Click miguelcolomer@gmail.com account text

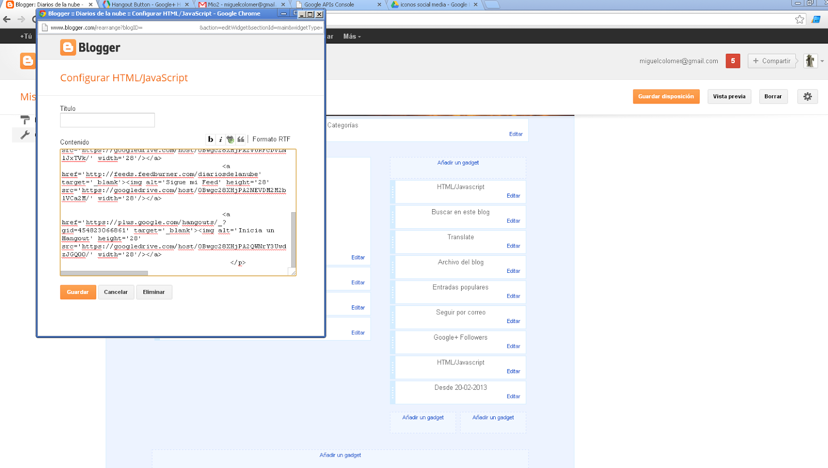(x=678, y=61)
